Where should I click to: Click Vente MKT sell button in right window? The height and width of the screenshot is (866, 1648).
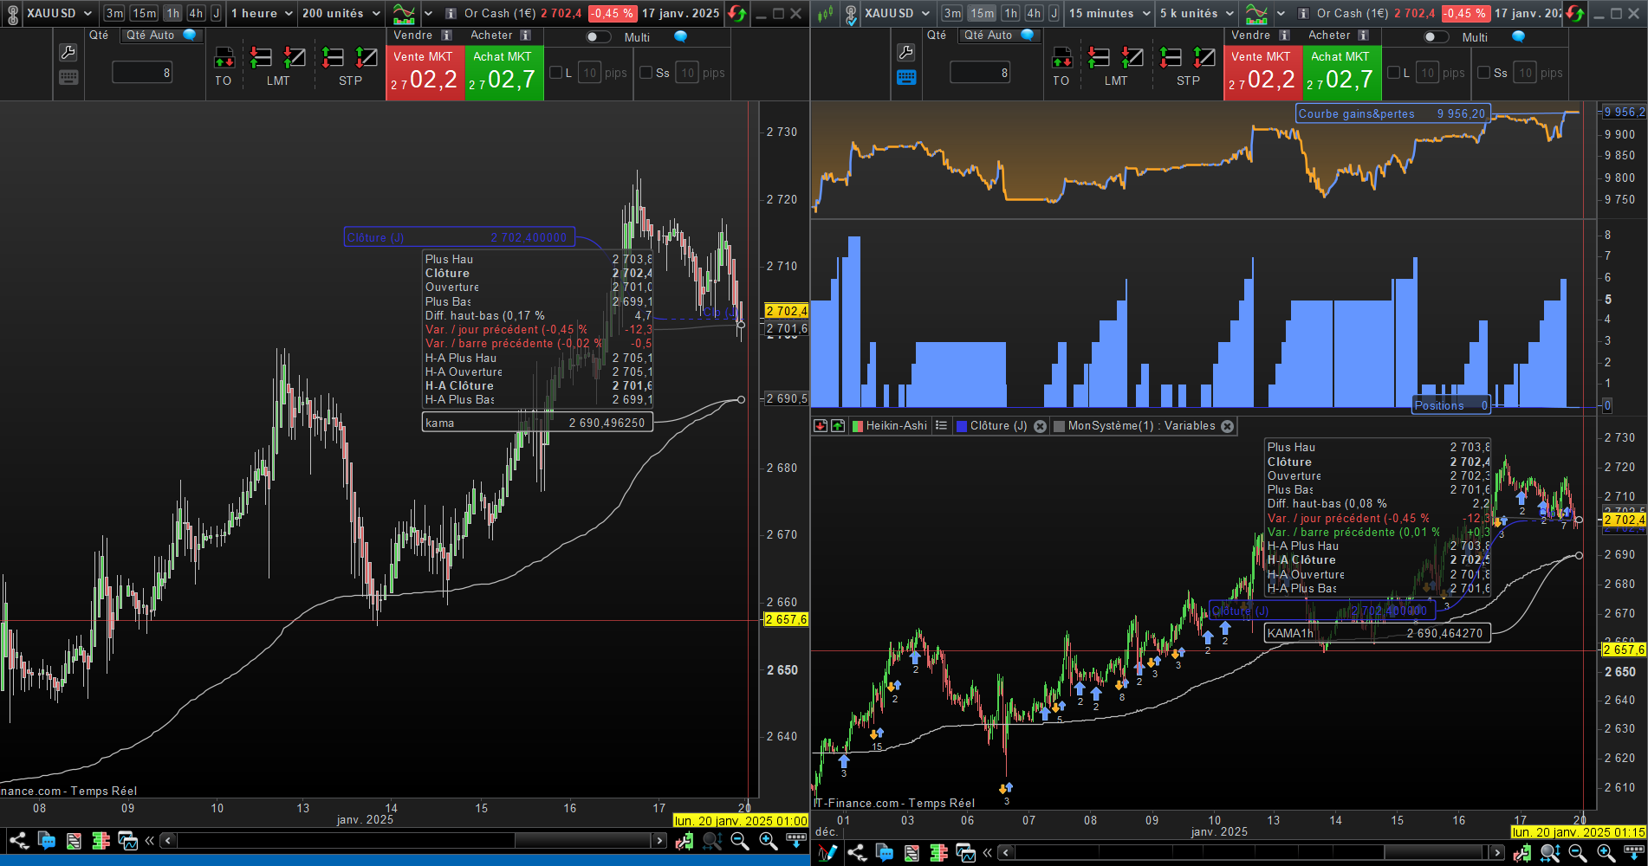(x=1263, y=73)
